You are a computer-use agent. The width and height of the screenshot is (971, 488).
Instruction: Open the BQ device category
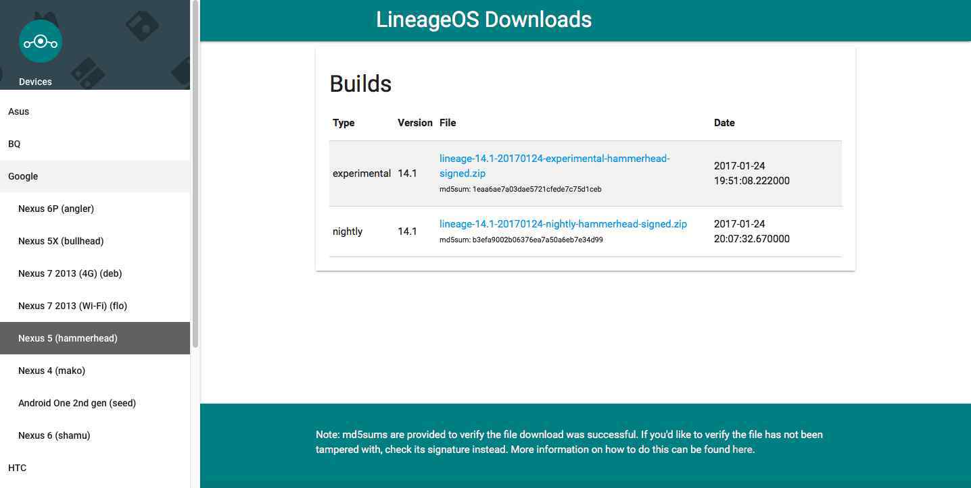point(95,144)
